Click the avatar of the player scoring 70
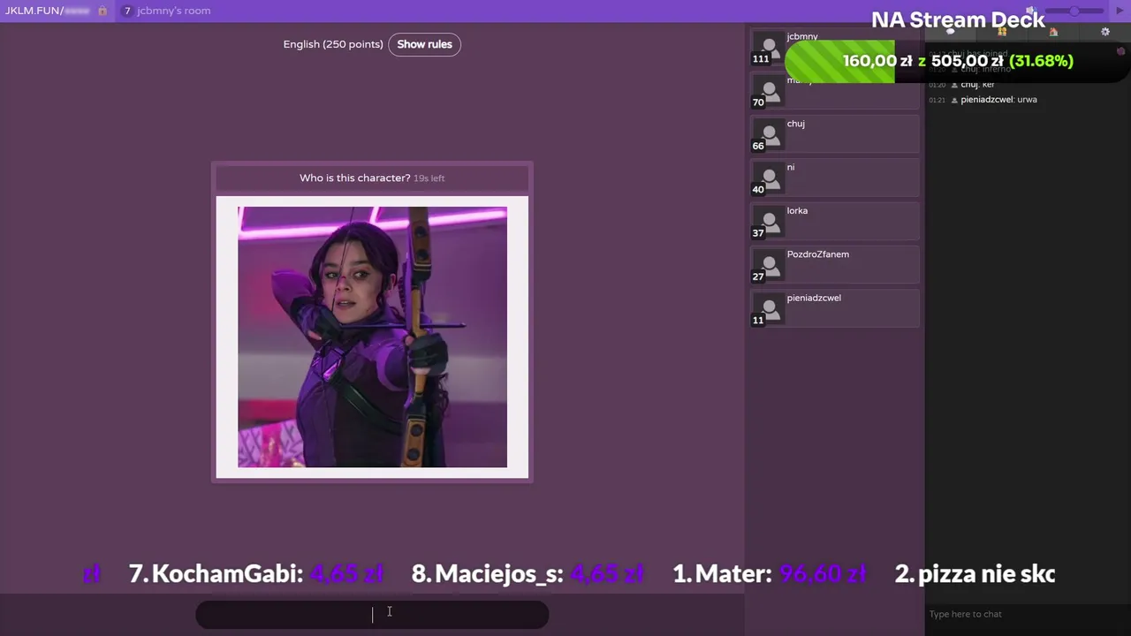 click(x=769, y=92)
